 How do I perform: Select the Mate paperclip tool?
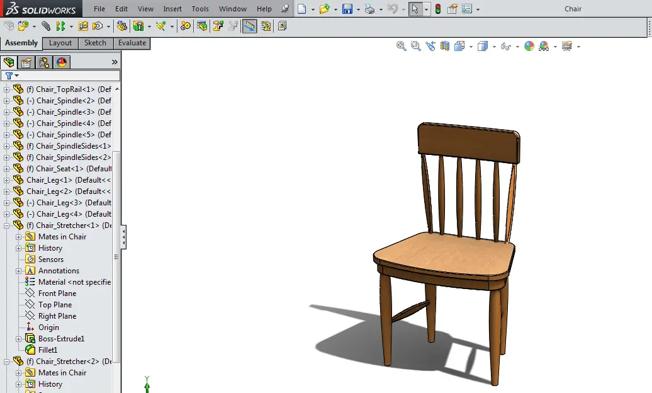[x=46, y=26]
